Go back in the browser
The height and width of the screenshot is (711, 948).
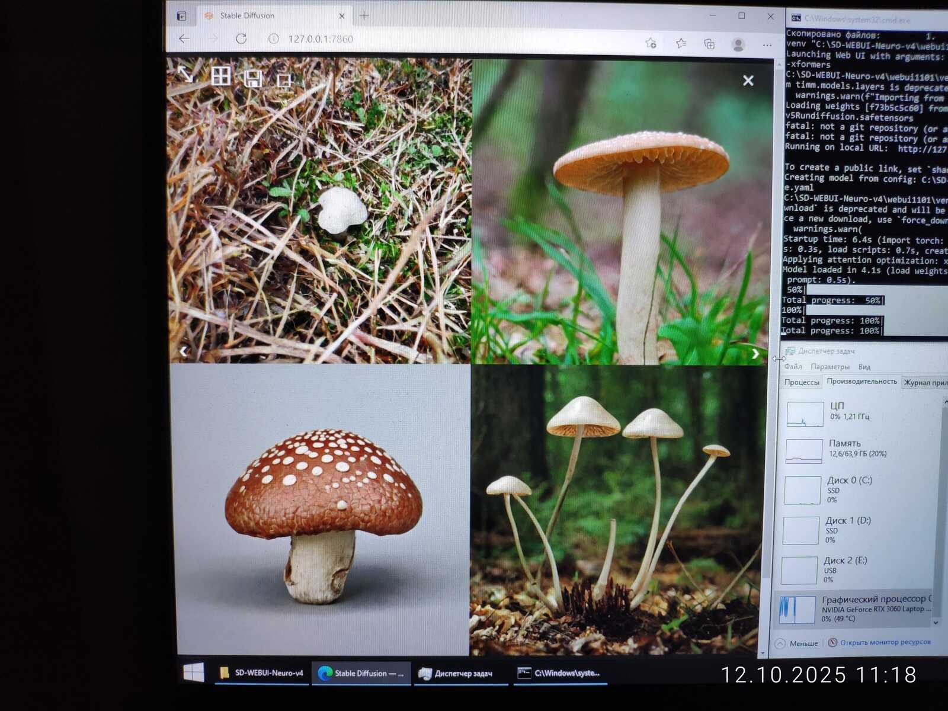click(x=184, y=39)
